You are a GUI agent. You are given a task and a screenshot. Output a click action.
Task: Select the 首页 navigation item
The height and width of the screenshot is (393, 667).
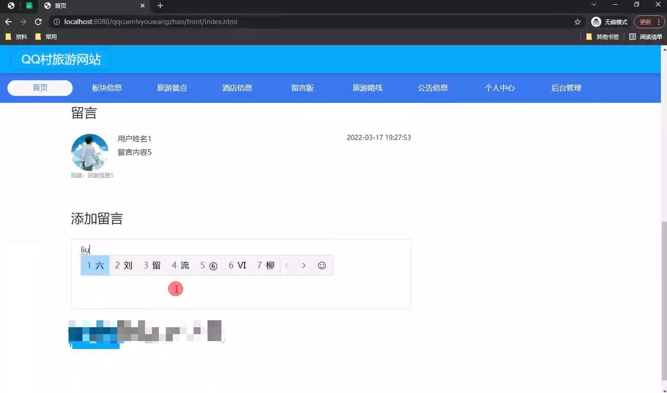(x=40, y=88)
